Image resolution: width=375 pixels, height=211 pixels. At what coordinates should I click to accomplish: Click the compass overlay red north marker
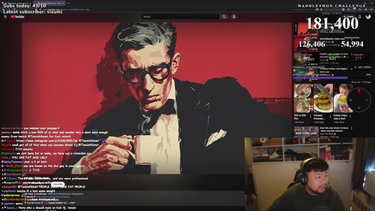pyautogui.click(x=359, y=91)
